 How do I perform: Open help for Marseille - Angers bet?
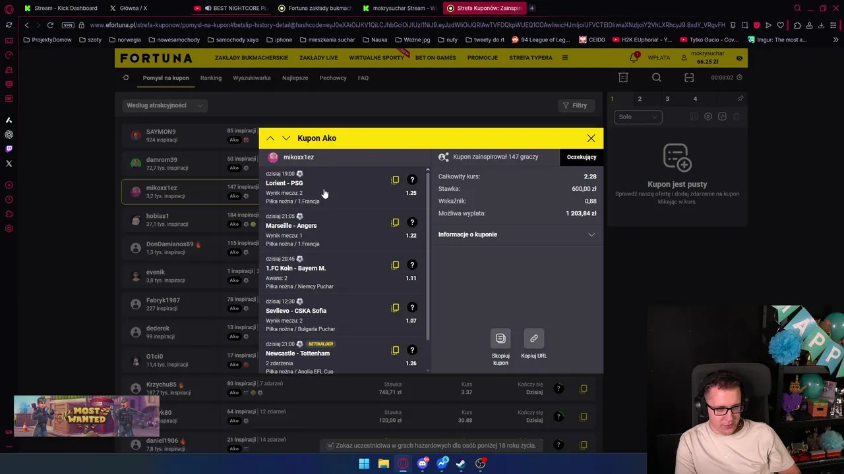point(412,223)
